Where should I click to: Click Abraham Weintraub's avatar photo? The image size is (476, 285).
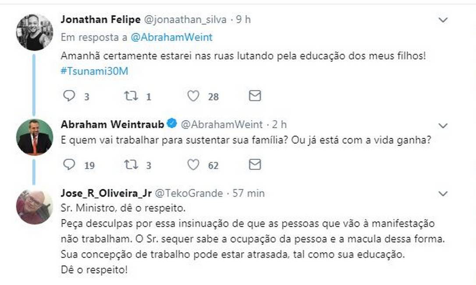click(34, 137)
